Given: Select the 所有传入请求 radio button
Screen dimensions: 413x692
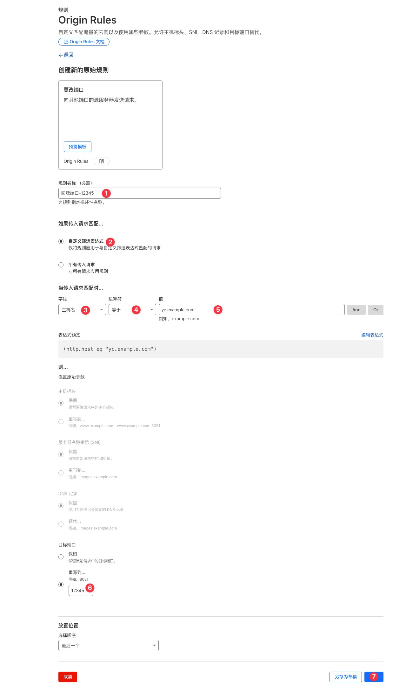Looking at the screenshot, I should tap(61, 265).
